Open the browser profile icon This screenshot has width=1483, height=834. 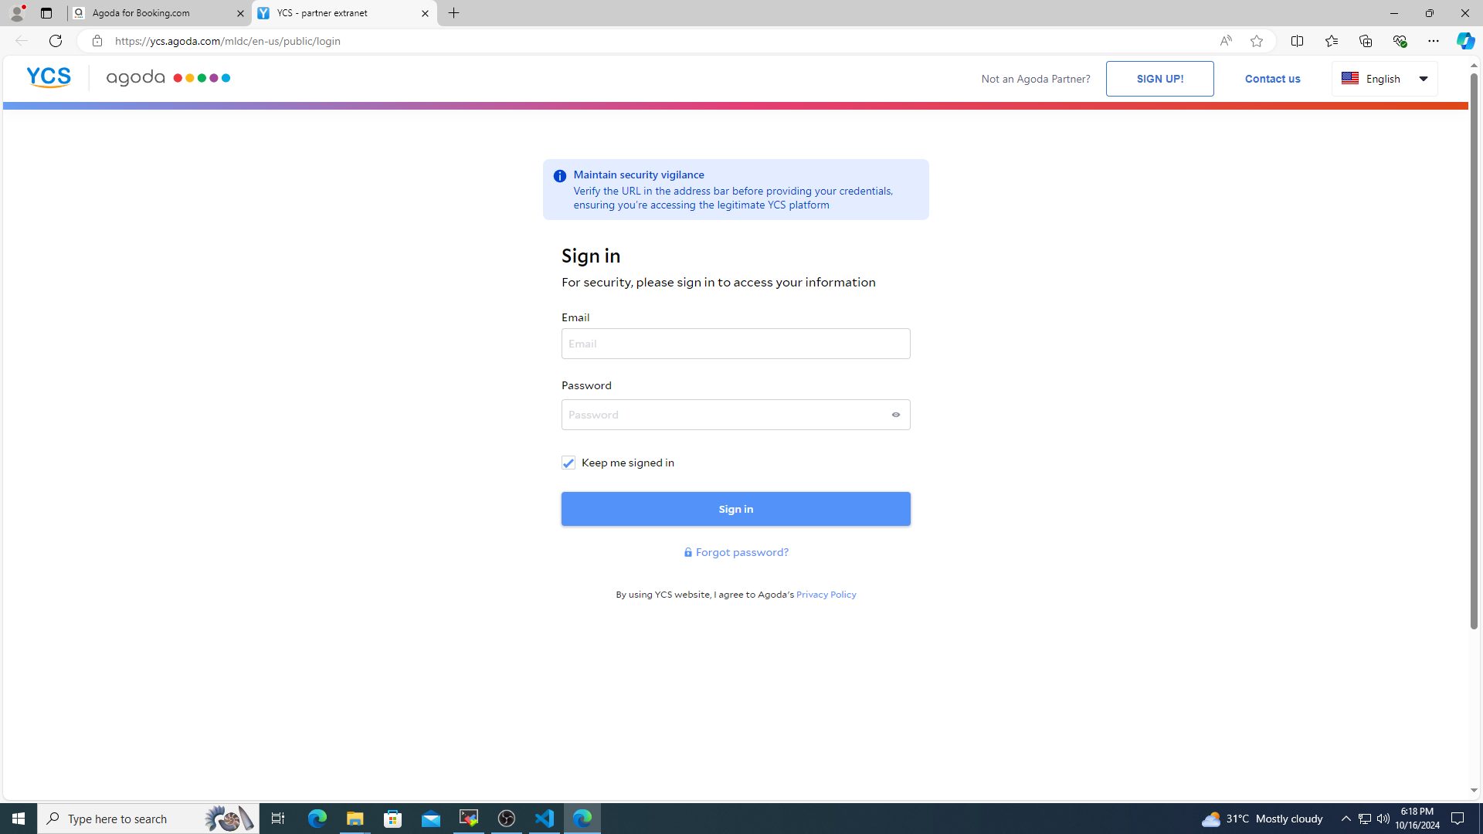[x=16, y=13]
